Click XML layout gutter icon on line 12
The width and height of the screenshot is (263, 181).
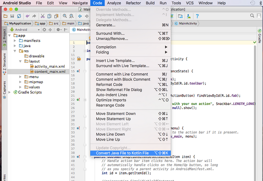[x=79, y=59]
